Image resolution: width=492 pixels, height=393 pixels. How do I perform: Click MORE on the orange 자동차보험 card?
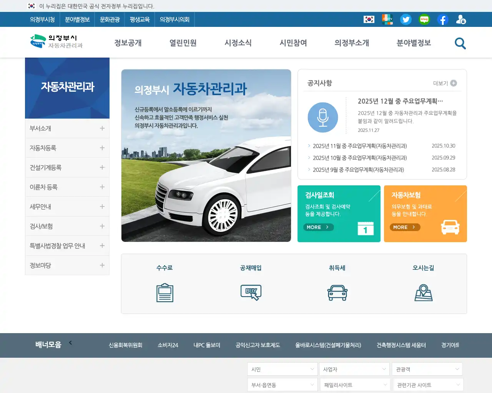404,227
